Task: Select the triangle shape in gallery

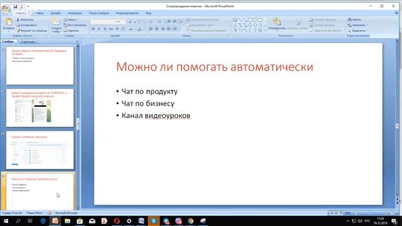Action: click(235, 25)
